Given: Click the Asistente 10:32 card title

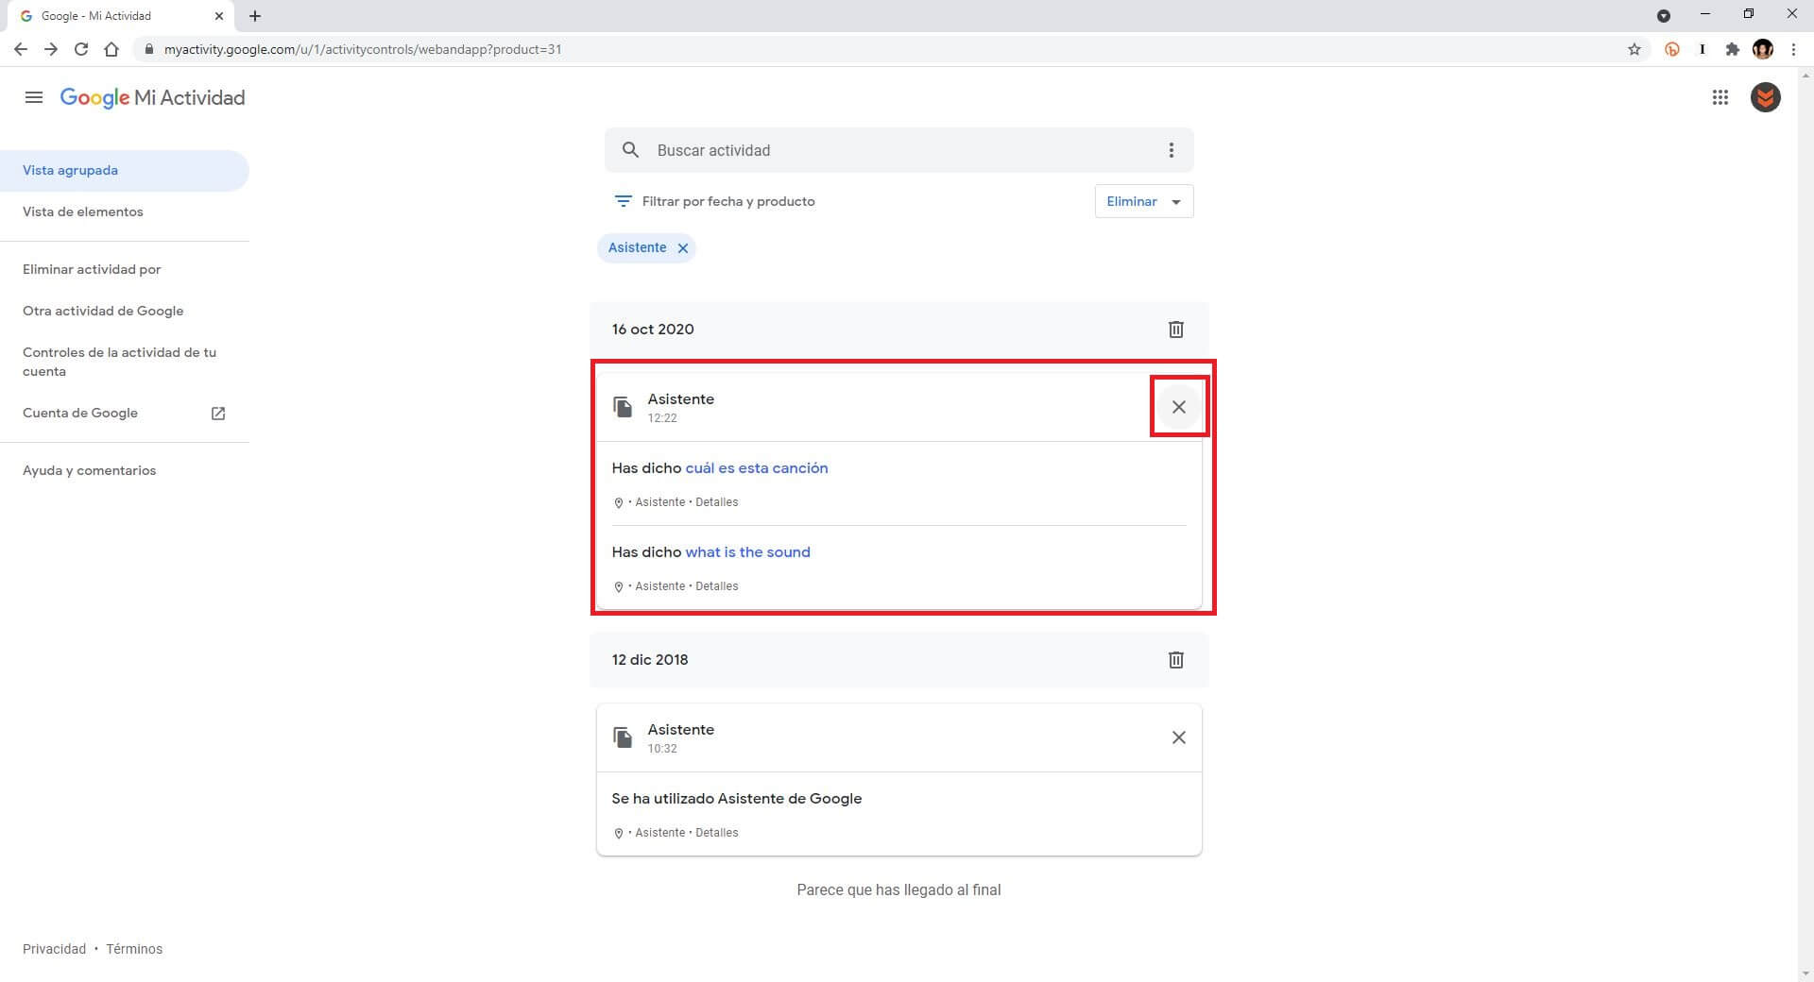Looking at the screenshot, I should pos(681,730).
